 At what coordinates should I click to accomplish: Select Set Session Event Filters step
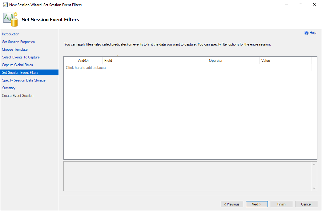click(x=20, y=73)
